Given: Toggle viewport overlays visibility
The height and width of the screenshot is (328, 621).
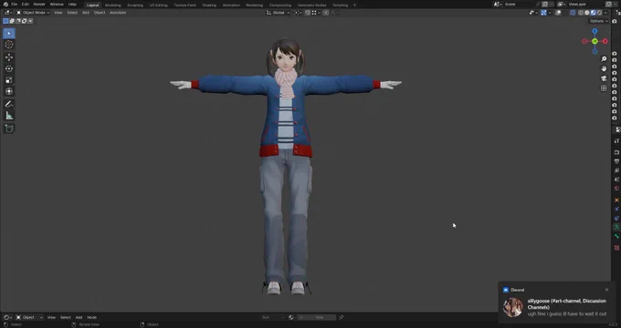Looking at the screenshot, I should click(558, 13).
